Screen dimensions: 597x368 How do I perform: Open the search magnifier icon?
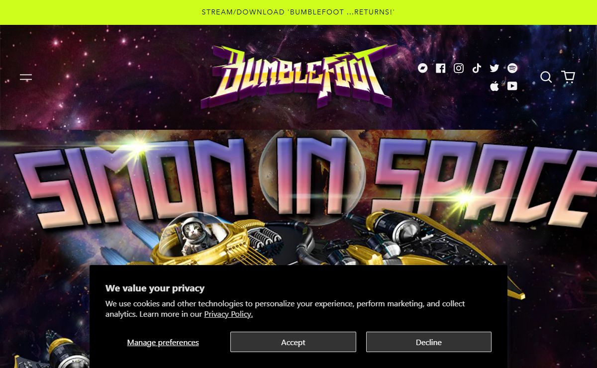pyautogui.click(x=546, y=77)
